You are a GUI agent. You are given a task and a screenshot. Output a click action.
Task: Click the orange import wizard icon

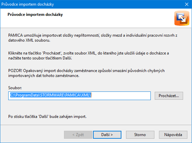(182, 18)
